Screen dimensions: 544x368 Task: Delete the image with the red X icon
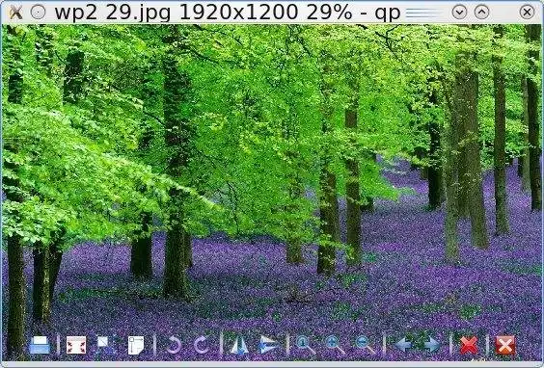tap(469, 345)
